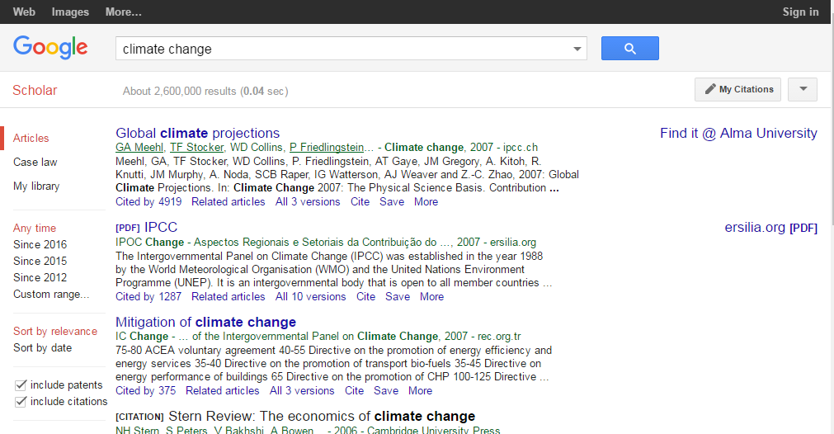Image resolution: width=834 pixels, height=434 pixels.
Task: Open the Images tab in top bar
Action: 70,12
